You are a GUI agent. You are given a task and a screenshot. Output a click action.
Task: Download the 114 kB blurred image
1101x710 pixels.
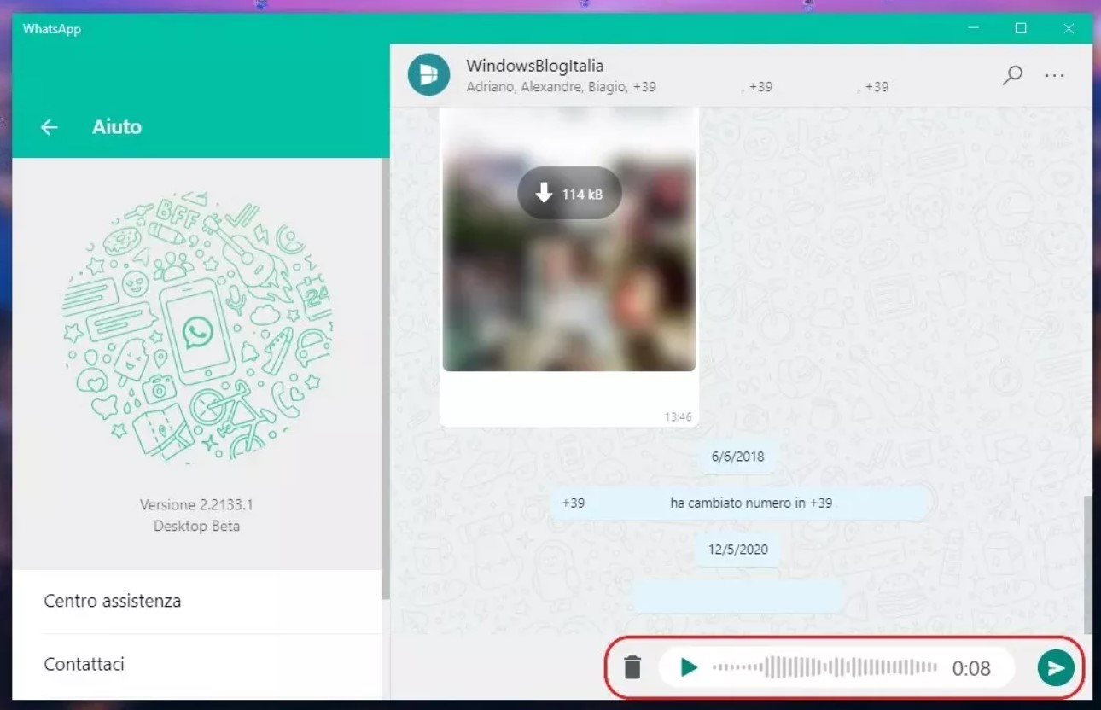[x=569, y=195]
